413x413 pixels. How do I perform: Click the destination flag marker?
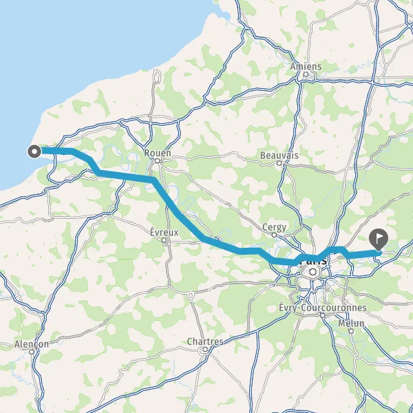point(379,240)
